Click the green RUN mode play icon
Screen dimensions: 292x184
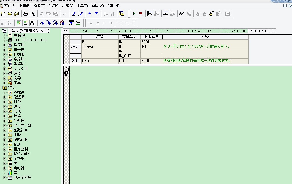pyautogui.click(x=134, y=14)
